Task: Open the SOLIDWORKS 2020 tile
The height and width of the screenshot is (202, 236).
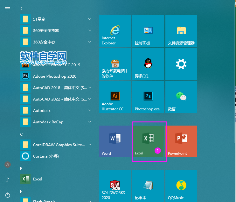Action: tap(115, 186)
